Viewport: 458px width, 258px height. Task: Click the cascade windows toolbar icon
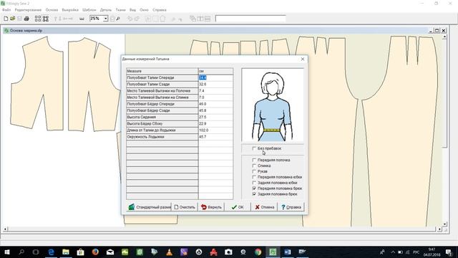[x=193, y=19]
